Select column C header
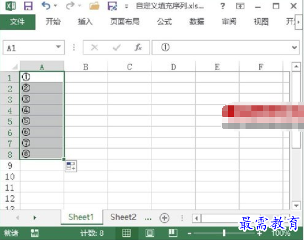The height and width of the screenshot is (240, 304). pos(130,67)
